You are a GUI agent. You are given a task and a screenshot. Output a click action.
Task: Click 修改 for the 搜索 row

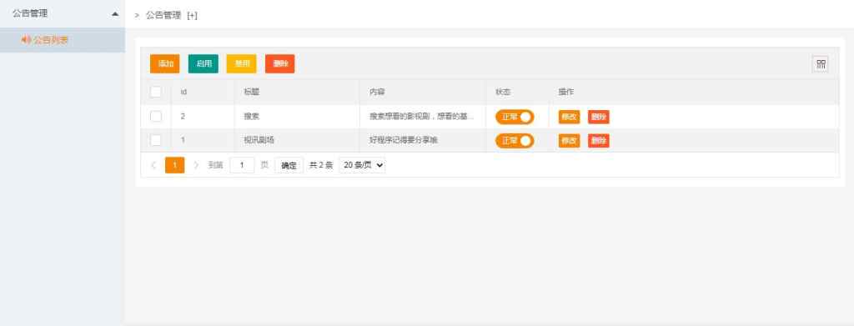569,117
